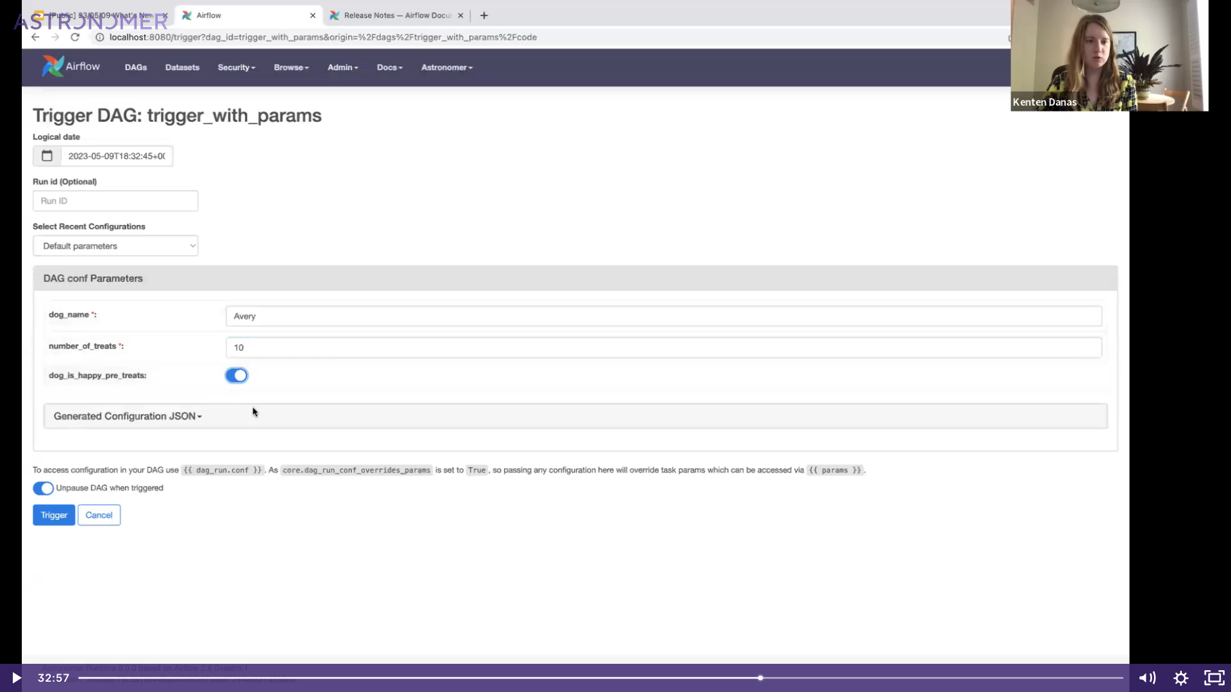Enter fullscreen with the expand icon
This screenshot has height=692, width=1231.
click(x=1214, y=678)
